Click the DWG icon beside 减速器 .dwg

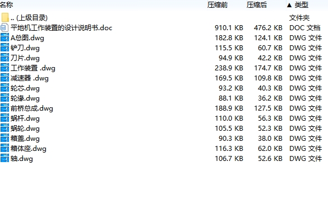(4, 78)
